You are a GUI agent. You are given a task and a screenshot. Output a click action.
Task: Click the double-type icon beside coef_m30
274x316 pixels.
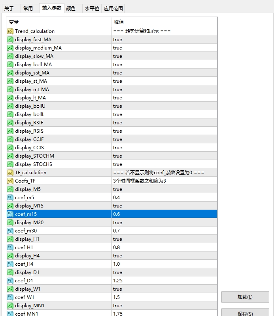[x=10, y=231]
